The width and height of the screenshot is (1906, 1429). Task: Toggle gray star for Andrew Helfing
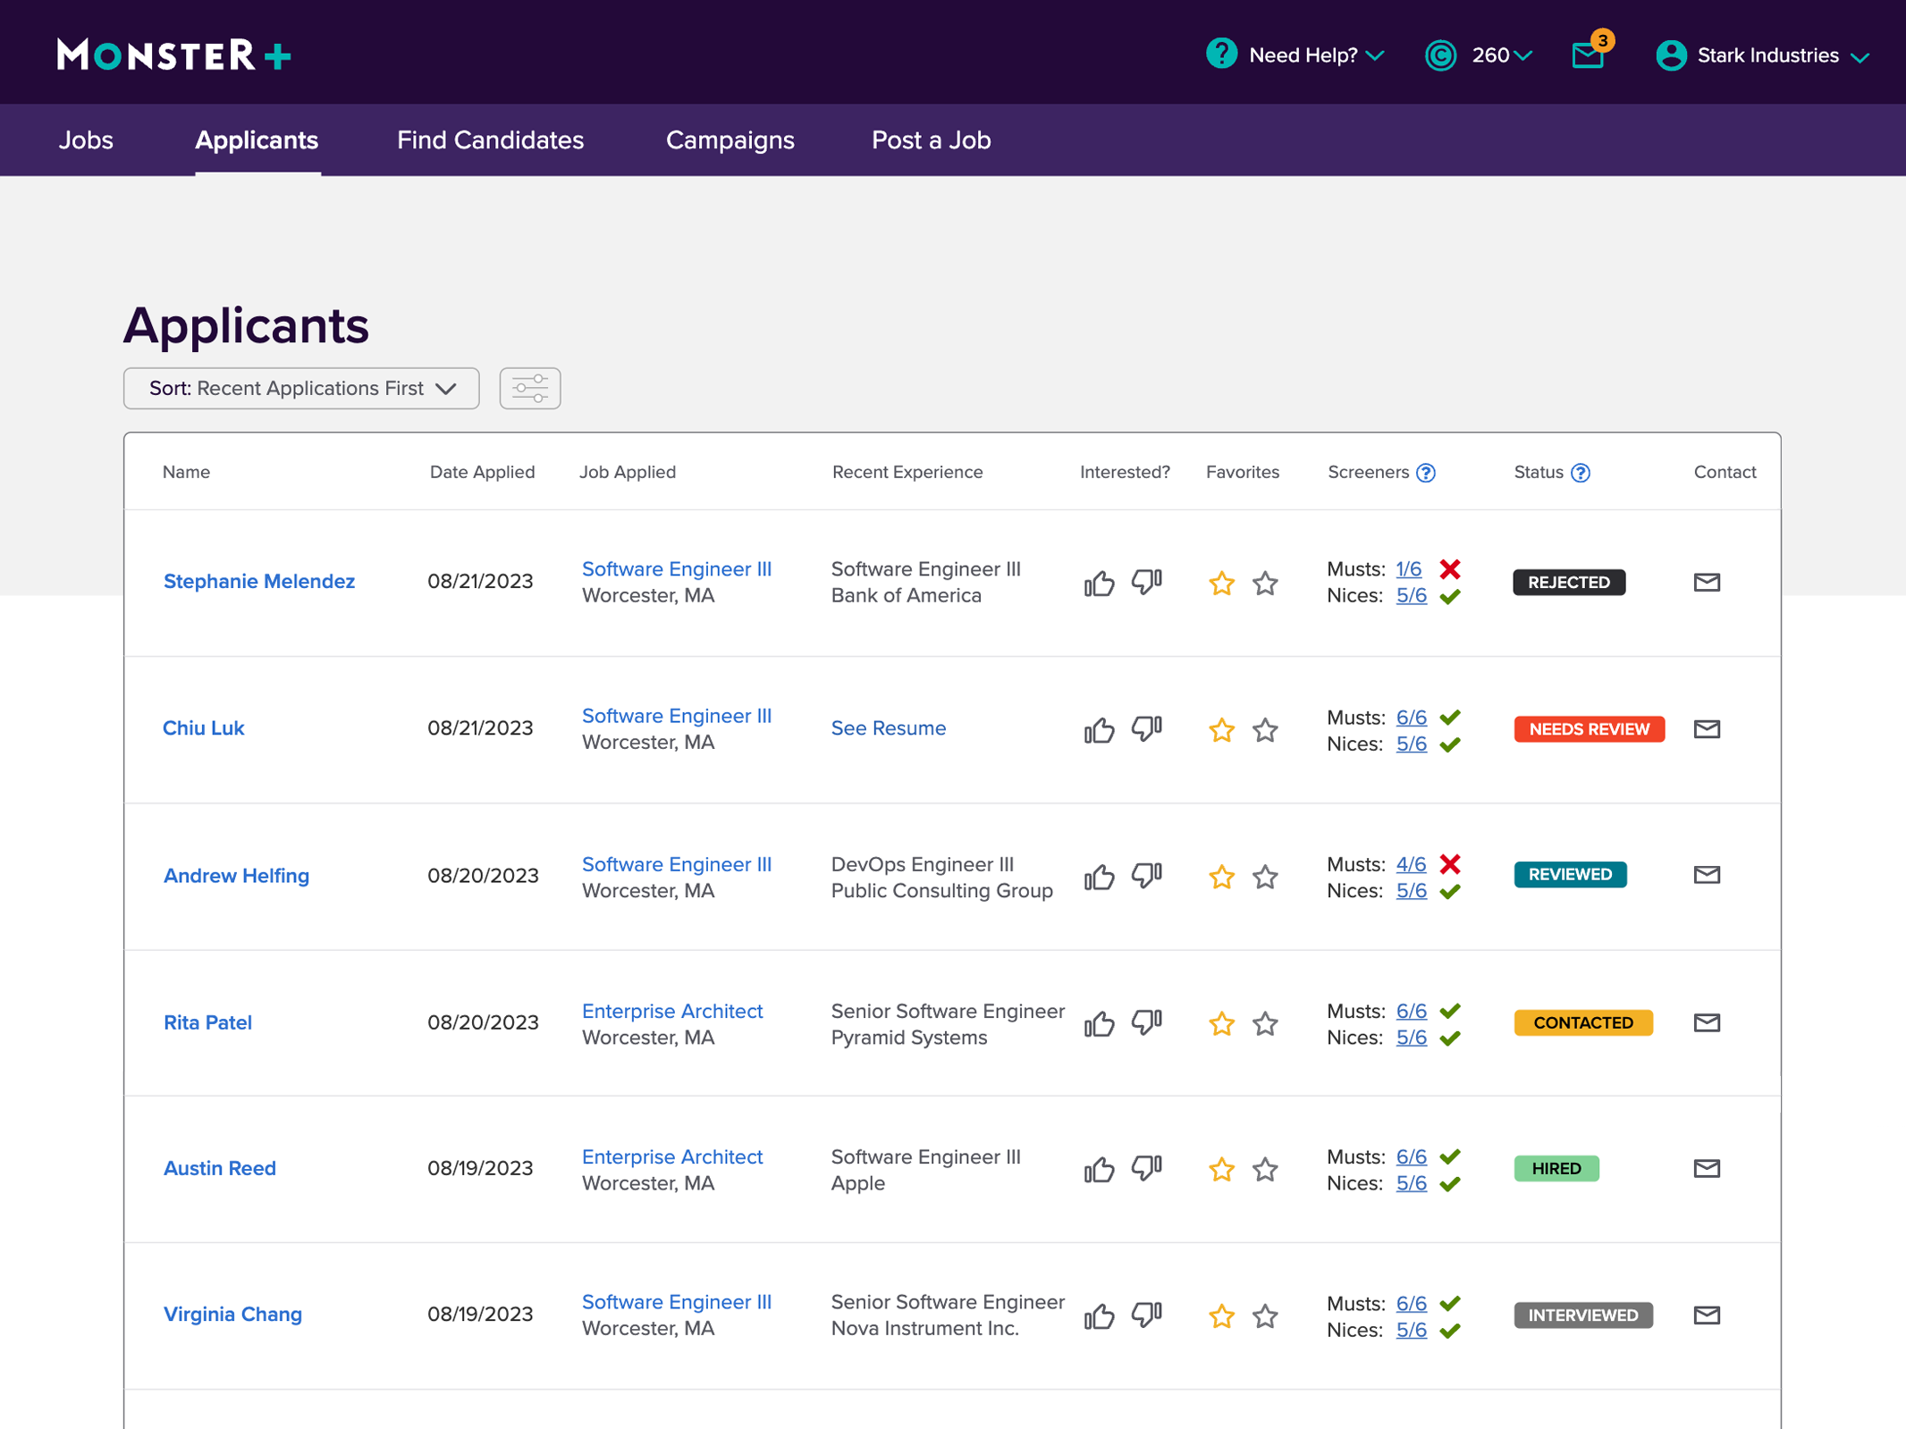pos(1265,877)
